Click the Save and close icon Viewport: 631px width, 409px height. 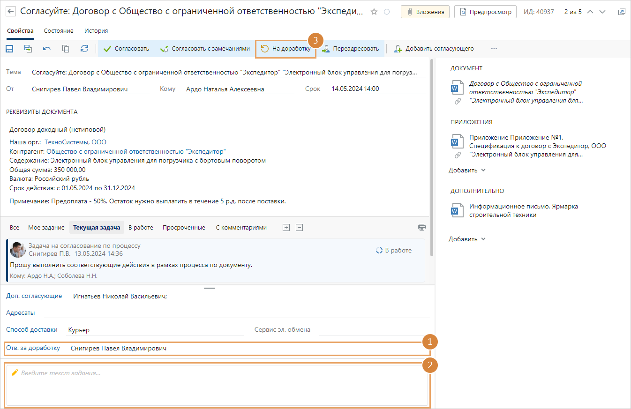click(x=28, y=49)
